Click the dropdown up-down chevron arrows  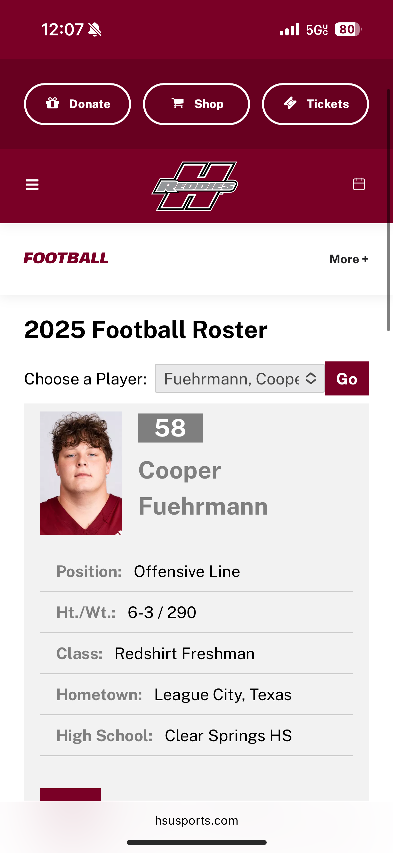(x=311, y=378)
